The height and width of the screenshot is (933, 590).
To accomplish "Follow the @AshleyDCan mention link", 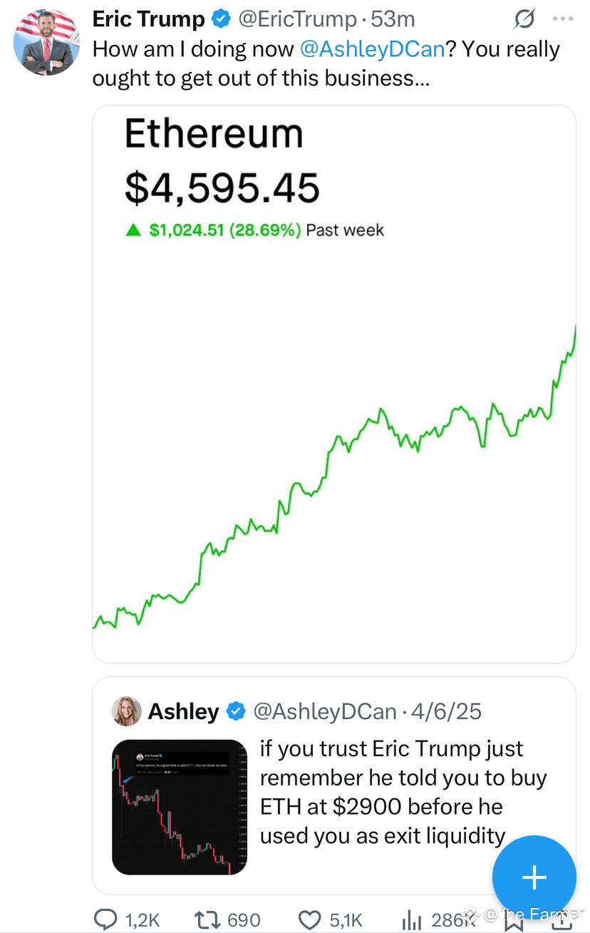I will tap(373, 49).
